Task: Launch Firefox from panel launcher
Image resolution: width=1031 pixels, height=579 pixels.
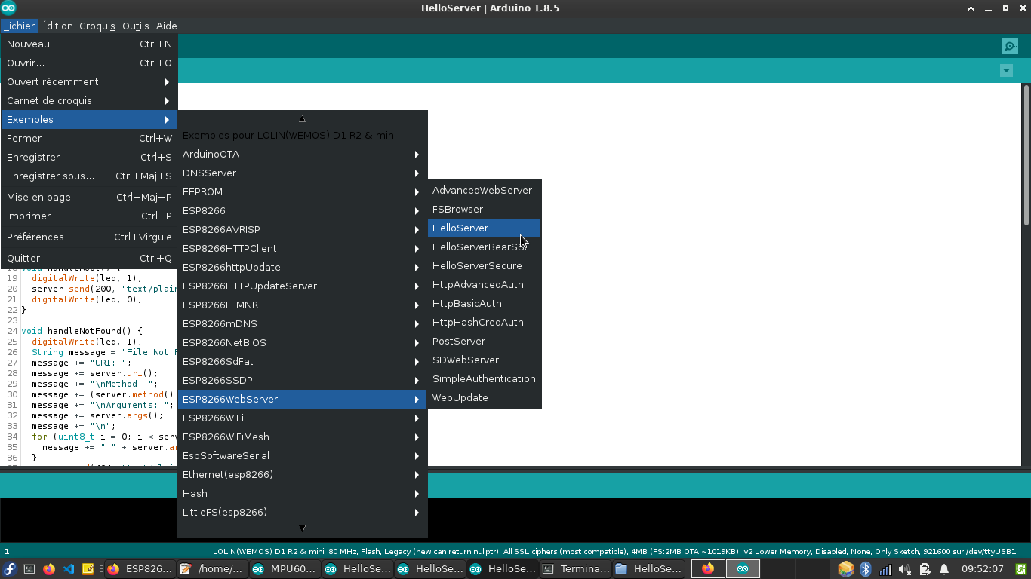Action: click(x=49, y=569)
